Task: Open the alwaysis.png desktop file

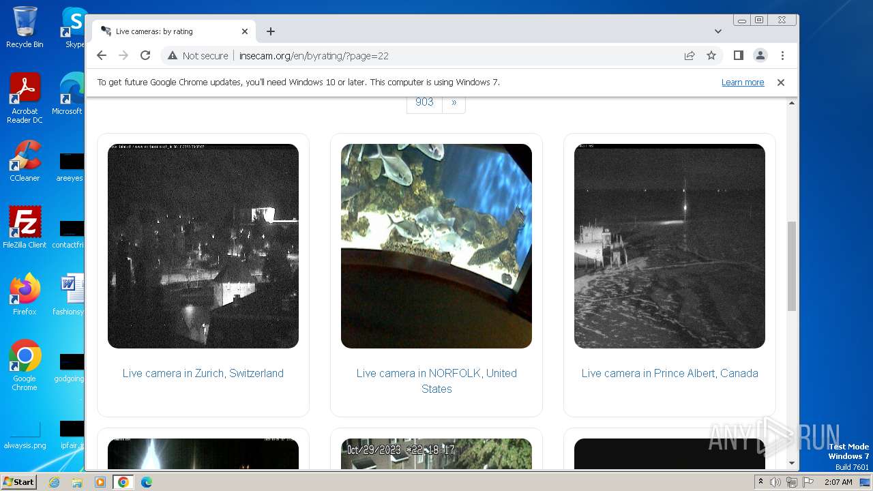Action: coord(25,436)
